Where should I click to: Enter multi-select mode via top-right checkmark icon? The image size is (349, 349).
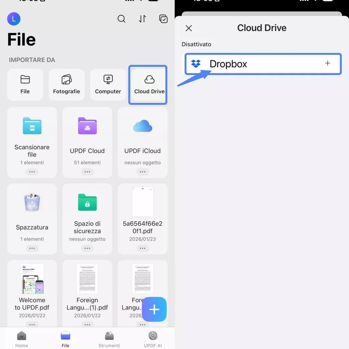point(163,19)
